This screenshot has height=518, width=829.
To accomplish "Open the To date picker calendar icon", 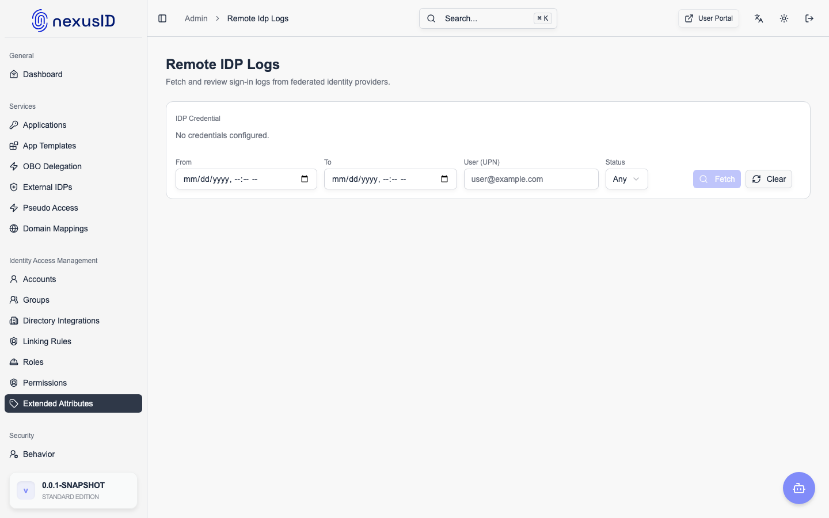I will tap(444, 179).
